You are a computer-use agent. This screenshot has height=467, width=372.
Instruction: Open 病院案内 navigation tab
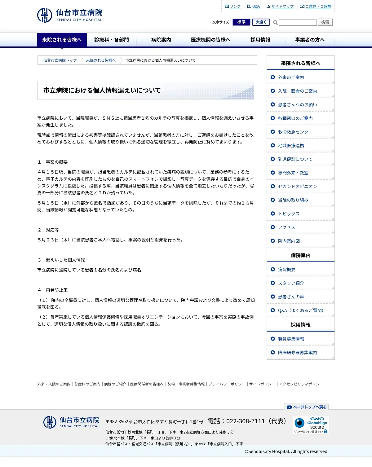[161, 40]
